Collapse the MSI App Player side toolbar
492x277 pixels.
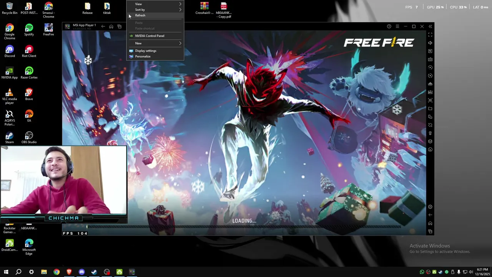pos(430,27)
